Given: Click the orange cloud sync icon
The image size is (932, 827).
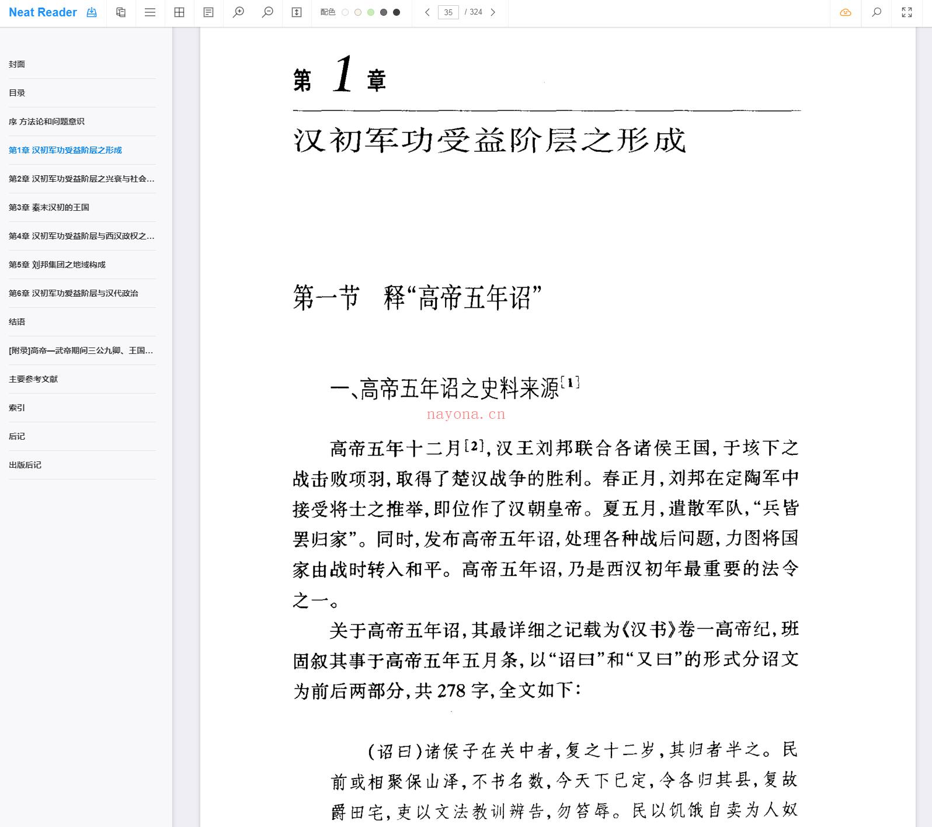Looking at the screenshot, I should tap(846, 12).
